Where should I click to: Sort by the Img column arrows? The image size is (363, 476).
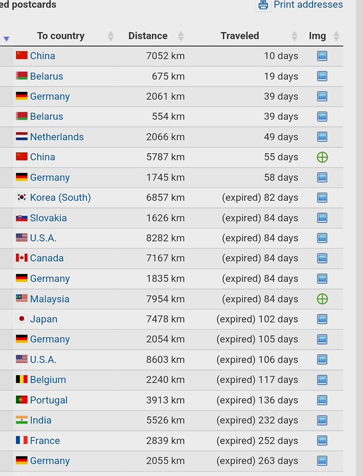[336, 36]
